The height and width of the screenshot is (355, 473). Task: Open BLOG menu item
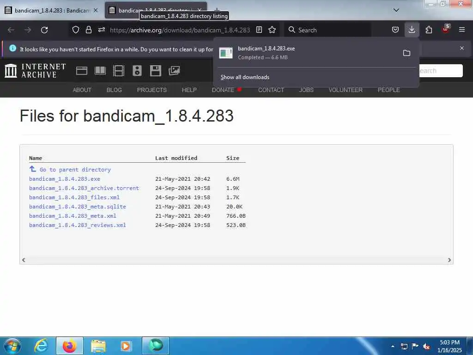[114, 90]
